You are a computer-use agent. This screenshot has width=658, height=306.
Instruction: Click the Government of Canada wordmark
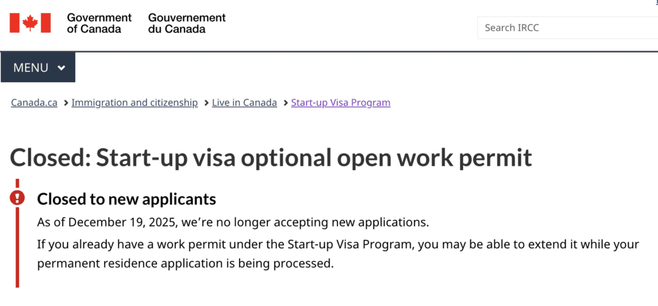pyautogui.click(x=99, y=23)
